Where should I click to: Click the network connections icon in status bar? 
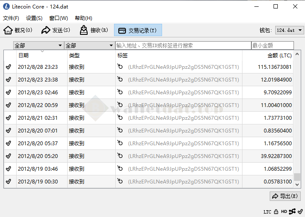pos(292,211)
